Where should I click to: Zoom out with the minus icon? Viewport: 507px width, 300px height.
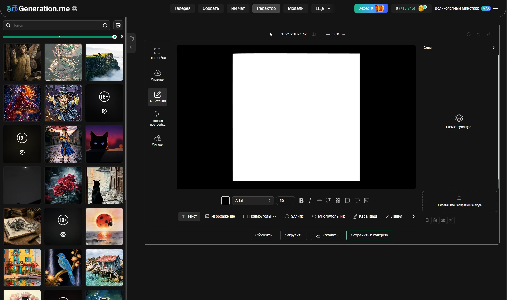click(328, 34)
